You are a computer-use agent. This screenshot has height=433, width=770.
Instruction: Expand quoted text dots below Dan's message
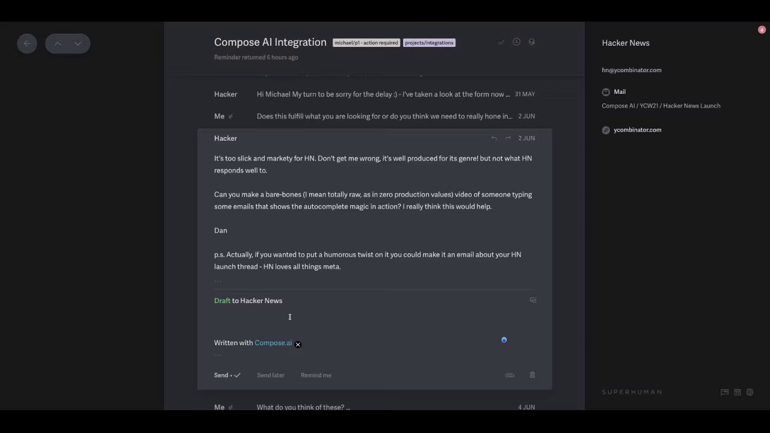[218, 281]
